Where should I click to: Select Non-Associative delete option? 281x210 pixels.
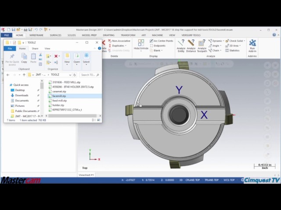(x=119, y=41)
